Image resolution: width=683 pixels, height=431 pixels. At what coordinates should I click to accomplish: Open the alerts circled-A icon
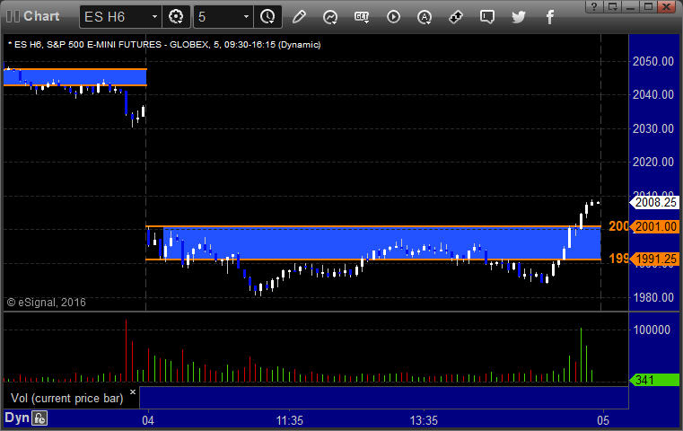point(425,17)
